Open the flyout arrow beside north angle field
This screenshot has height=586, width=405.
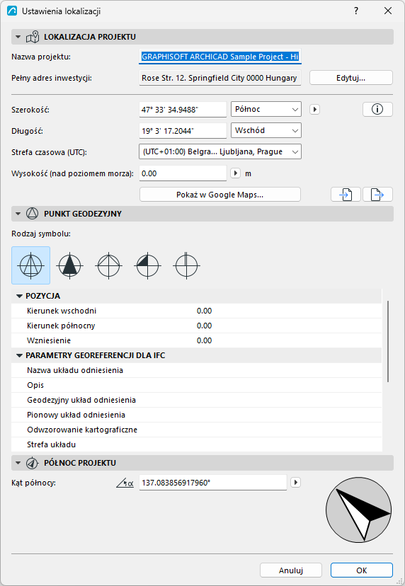[x=296, y=483]
